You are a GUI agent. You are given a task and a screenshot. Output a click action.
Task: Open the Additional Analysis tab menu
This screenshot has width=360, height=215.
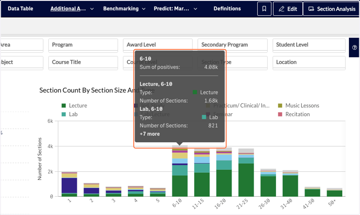68,9
